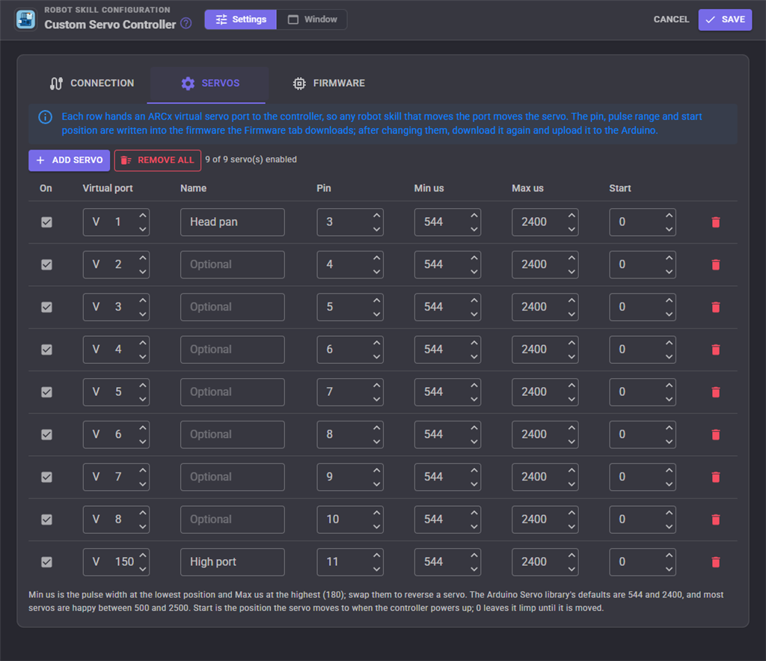The image size is (766, 661).
Task: Increment virtual port of Head pan row
Action: (143, 215)
